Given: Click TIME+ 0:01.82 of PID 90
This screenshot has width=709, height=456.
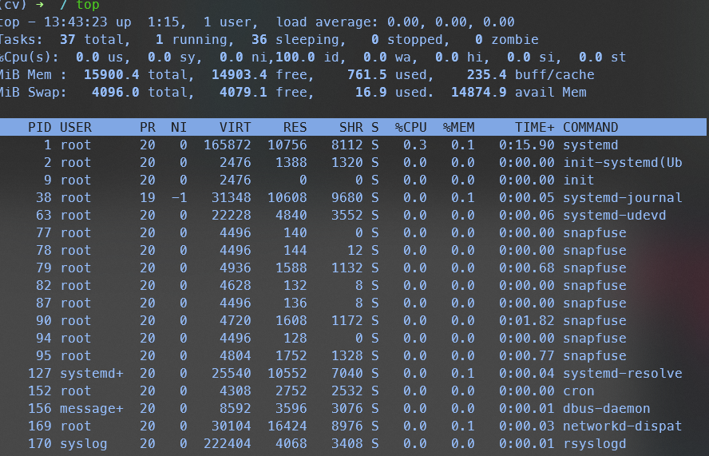Looking at the screenshot, I should (527, 321).
